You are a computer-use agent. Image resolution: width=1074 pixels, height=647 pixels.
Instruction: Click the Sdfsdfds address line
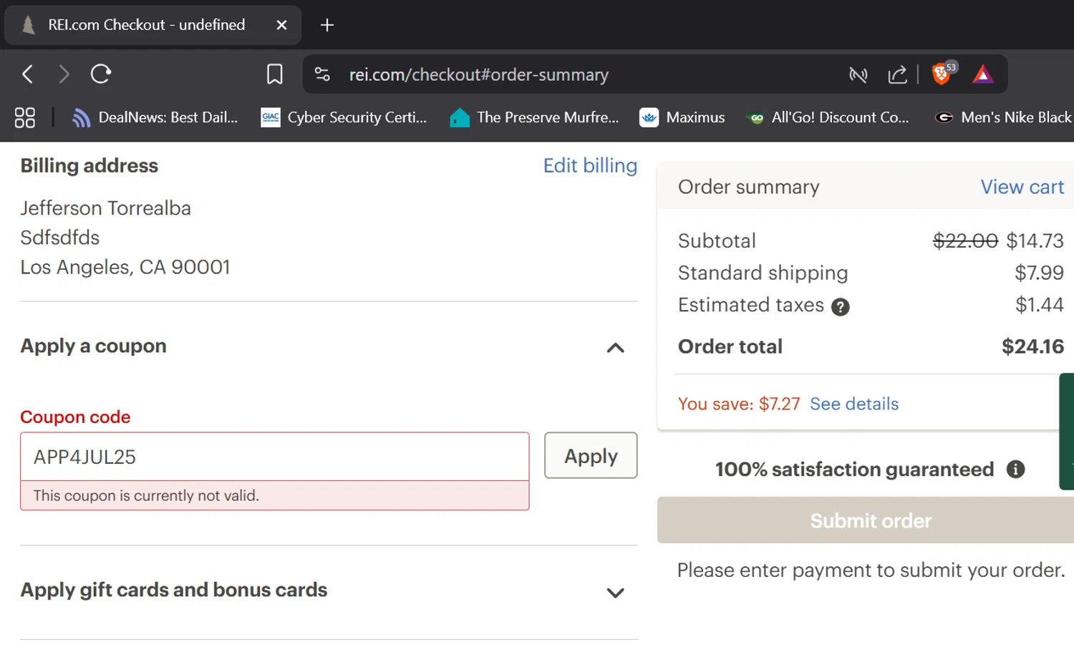click(60, 238)
